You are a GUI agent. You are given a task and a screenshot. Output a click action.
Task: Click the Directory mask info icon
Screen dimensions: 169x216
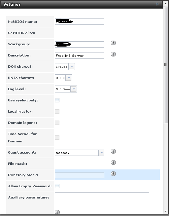point(113,174)
